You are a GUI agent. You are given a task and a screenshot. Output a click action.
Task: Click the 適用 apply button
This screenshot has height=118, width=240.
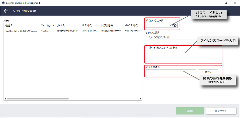point(190,111)
